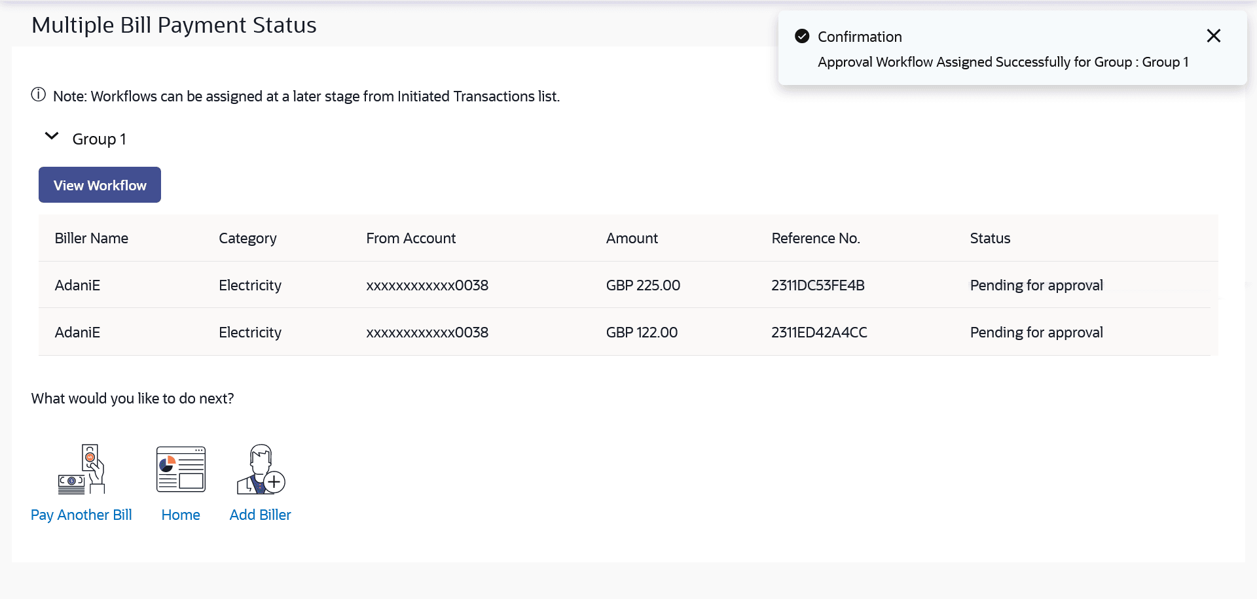Click the Pay Another Bill icon
1257x599 pixels.
[x=81, y=470]
